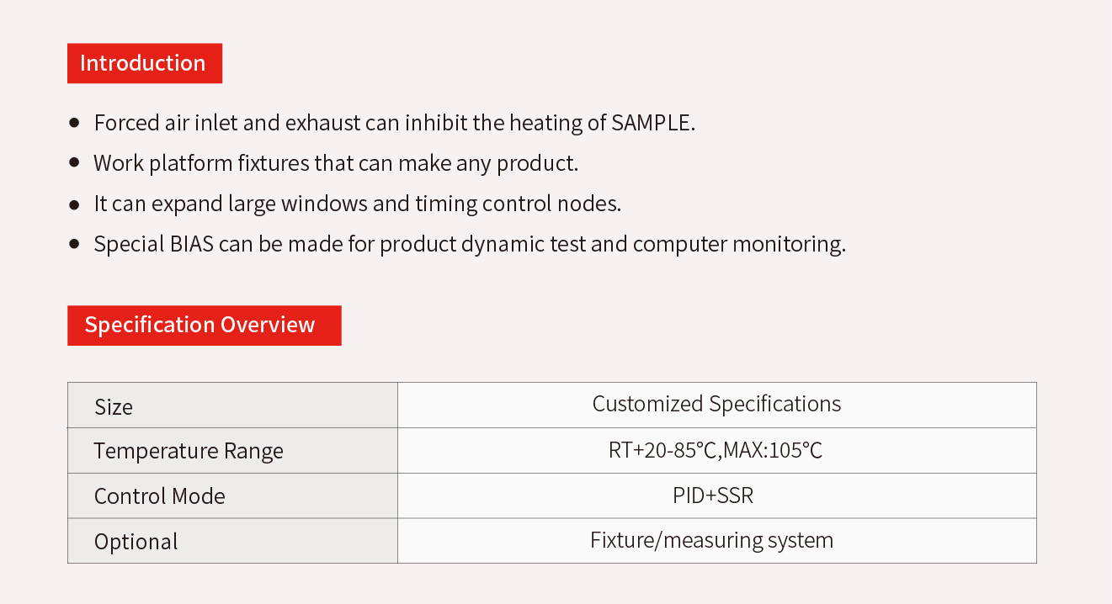Screen dimensions: 1112x604
Task: Click the red Specification Overview heading label
Action: (204, 325)
